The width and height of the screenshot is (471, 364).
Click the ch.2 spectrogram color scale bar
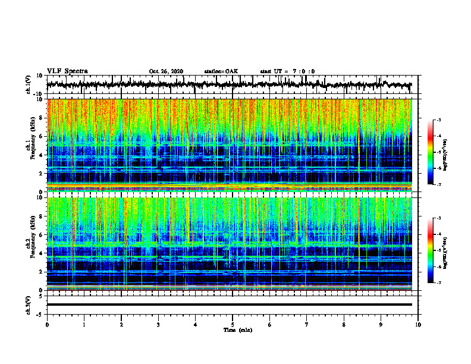pyautogui.click(x=430, y=250)
